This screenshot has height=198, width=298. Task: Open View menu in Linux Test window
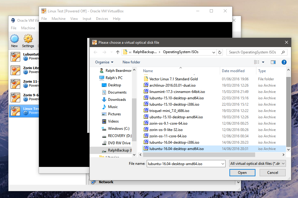(74, 19)
